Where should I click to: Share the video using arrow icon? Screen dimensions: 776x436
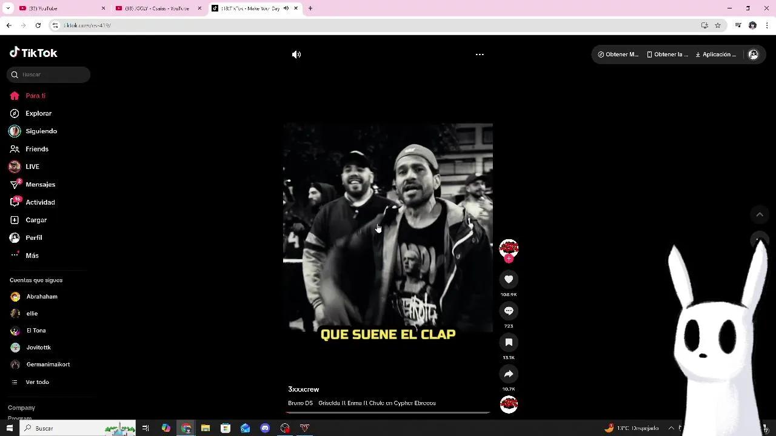(x=509, y=374)
